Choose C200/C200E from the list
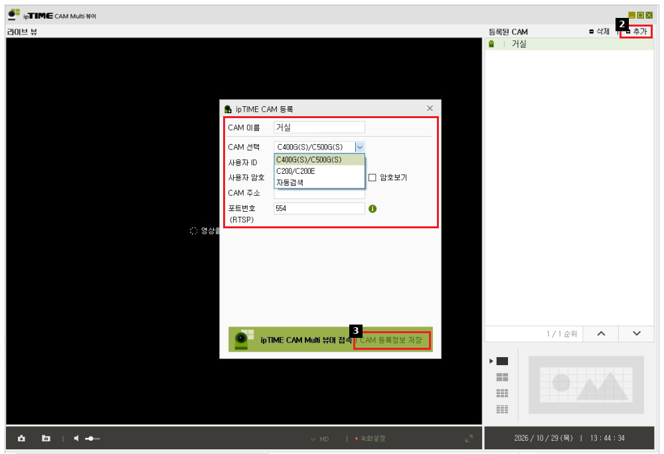The image size is (664, 454). pyautogui.click(x=319, y=171)
